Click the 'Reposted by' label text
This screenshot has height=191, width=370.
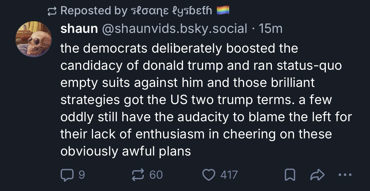coord(94,11)
